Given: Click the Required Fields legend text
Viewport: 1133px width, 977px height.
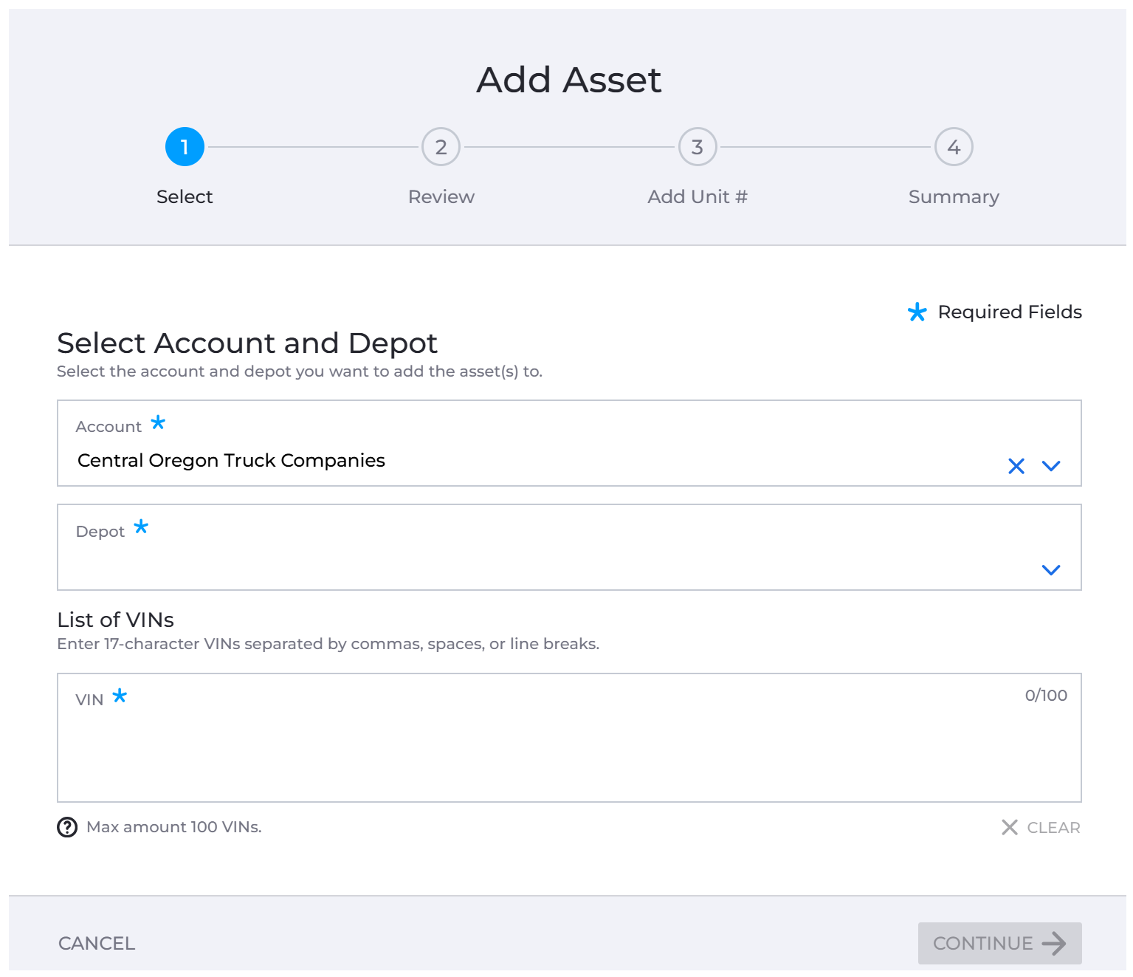Looking at the screenshot, I should click(1010, 312).
